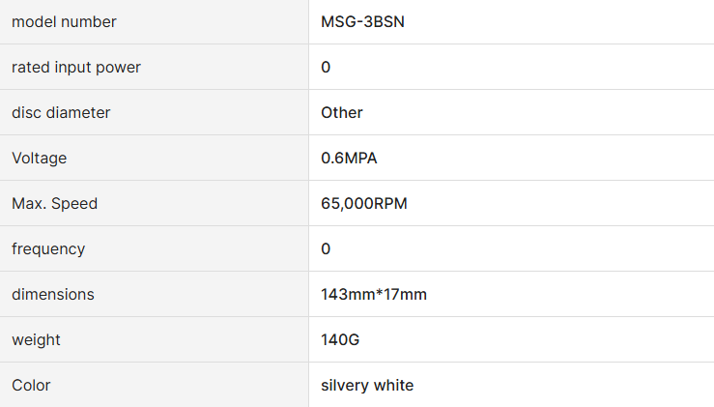Select the 0.6MPA value text
The height and width of the screenshot is (407, 714).
349,158
